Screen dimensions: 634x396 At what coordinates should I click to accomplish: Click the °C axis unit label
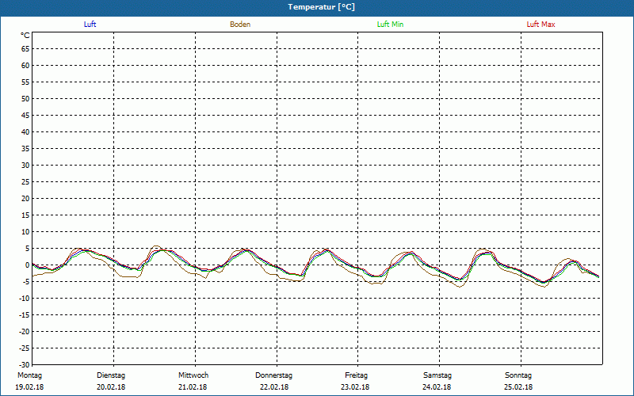tap(25, 36)
